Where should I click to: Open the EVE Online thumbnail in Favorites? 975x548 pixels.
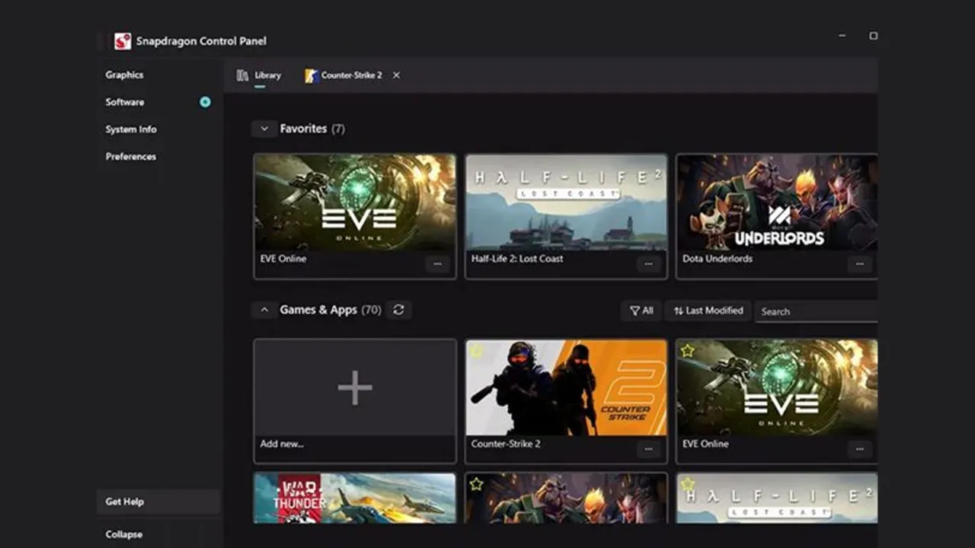[x=355, y=203]
